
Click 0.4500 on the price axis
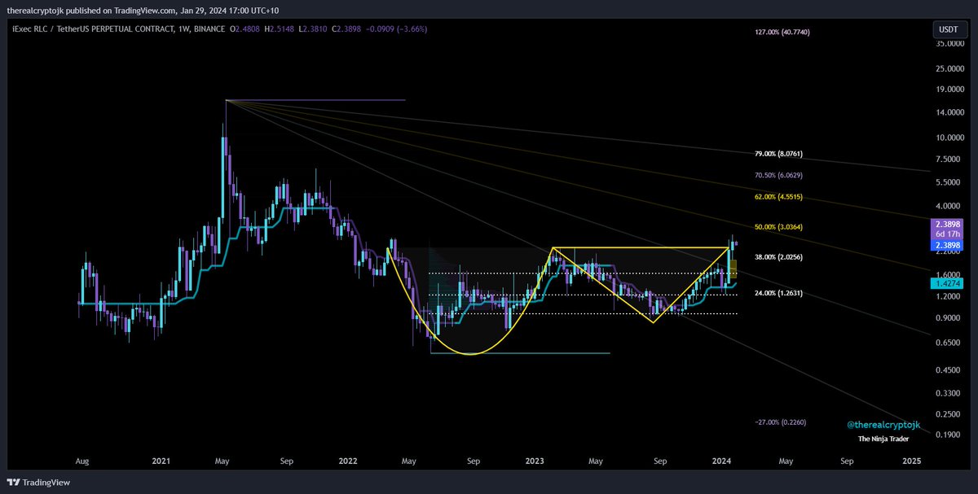click(949, 370)
